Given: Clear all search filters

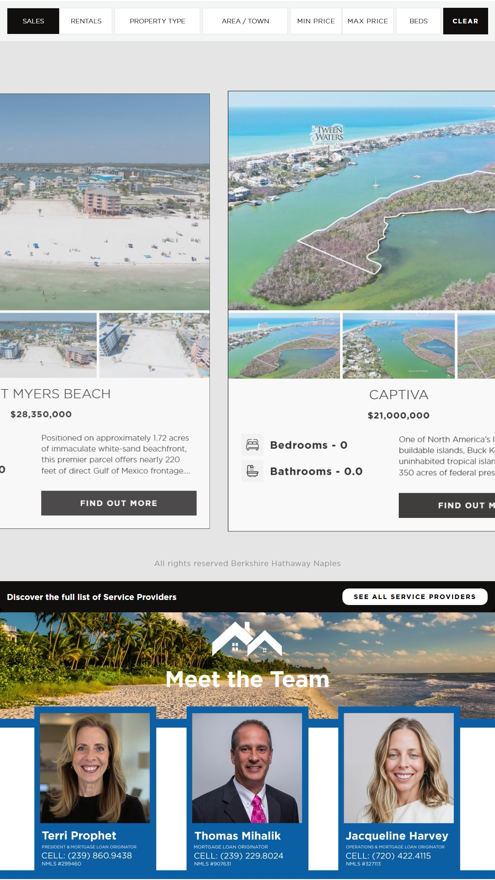Looking at the screenshot, I should (465, 21).
